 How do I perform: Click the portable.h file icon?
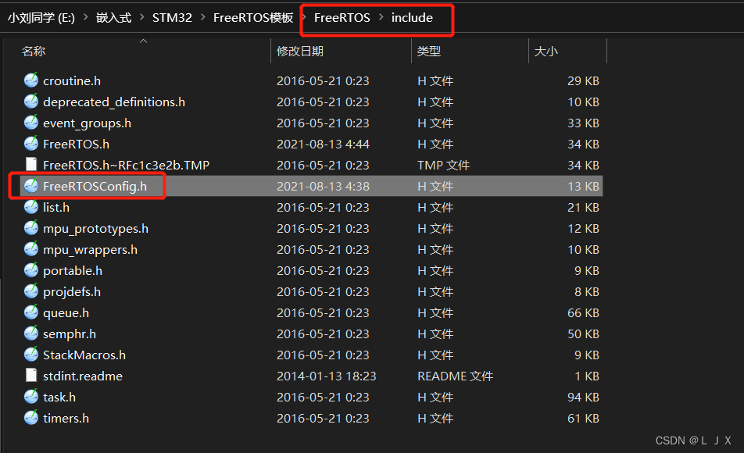tap(31, 270)
